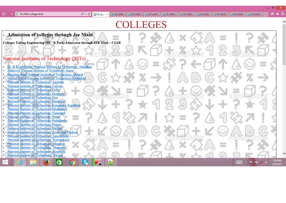The height and width of the screenshot is (203, 286).
Task: Open the NIT Karnataka, Surathkal link
Action: (x=44, y=105)
